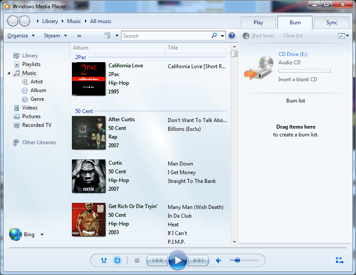Switch to the Play tab
This screenshot has width=356, height=275.
coord(258,23)
